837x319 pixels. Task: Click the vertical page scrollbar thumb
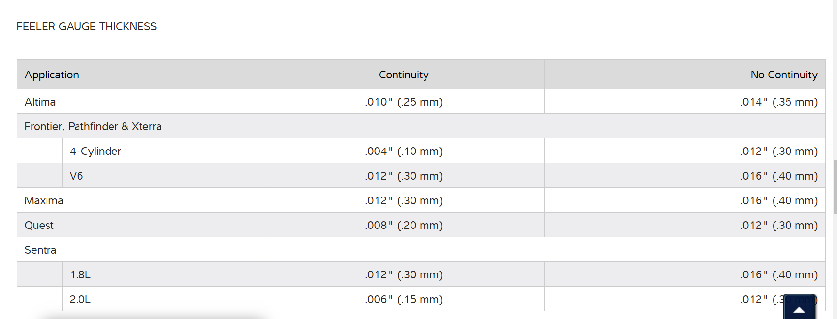pyautogui.click(x=835, y=187)
